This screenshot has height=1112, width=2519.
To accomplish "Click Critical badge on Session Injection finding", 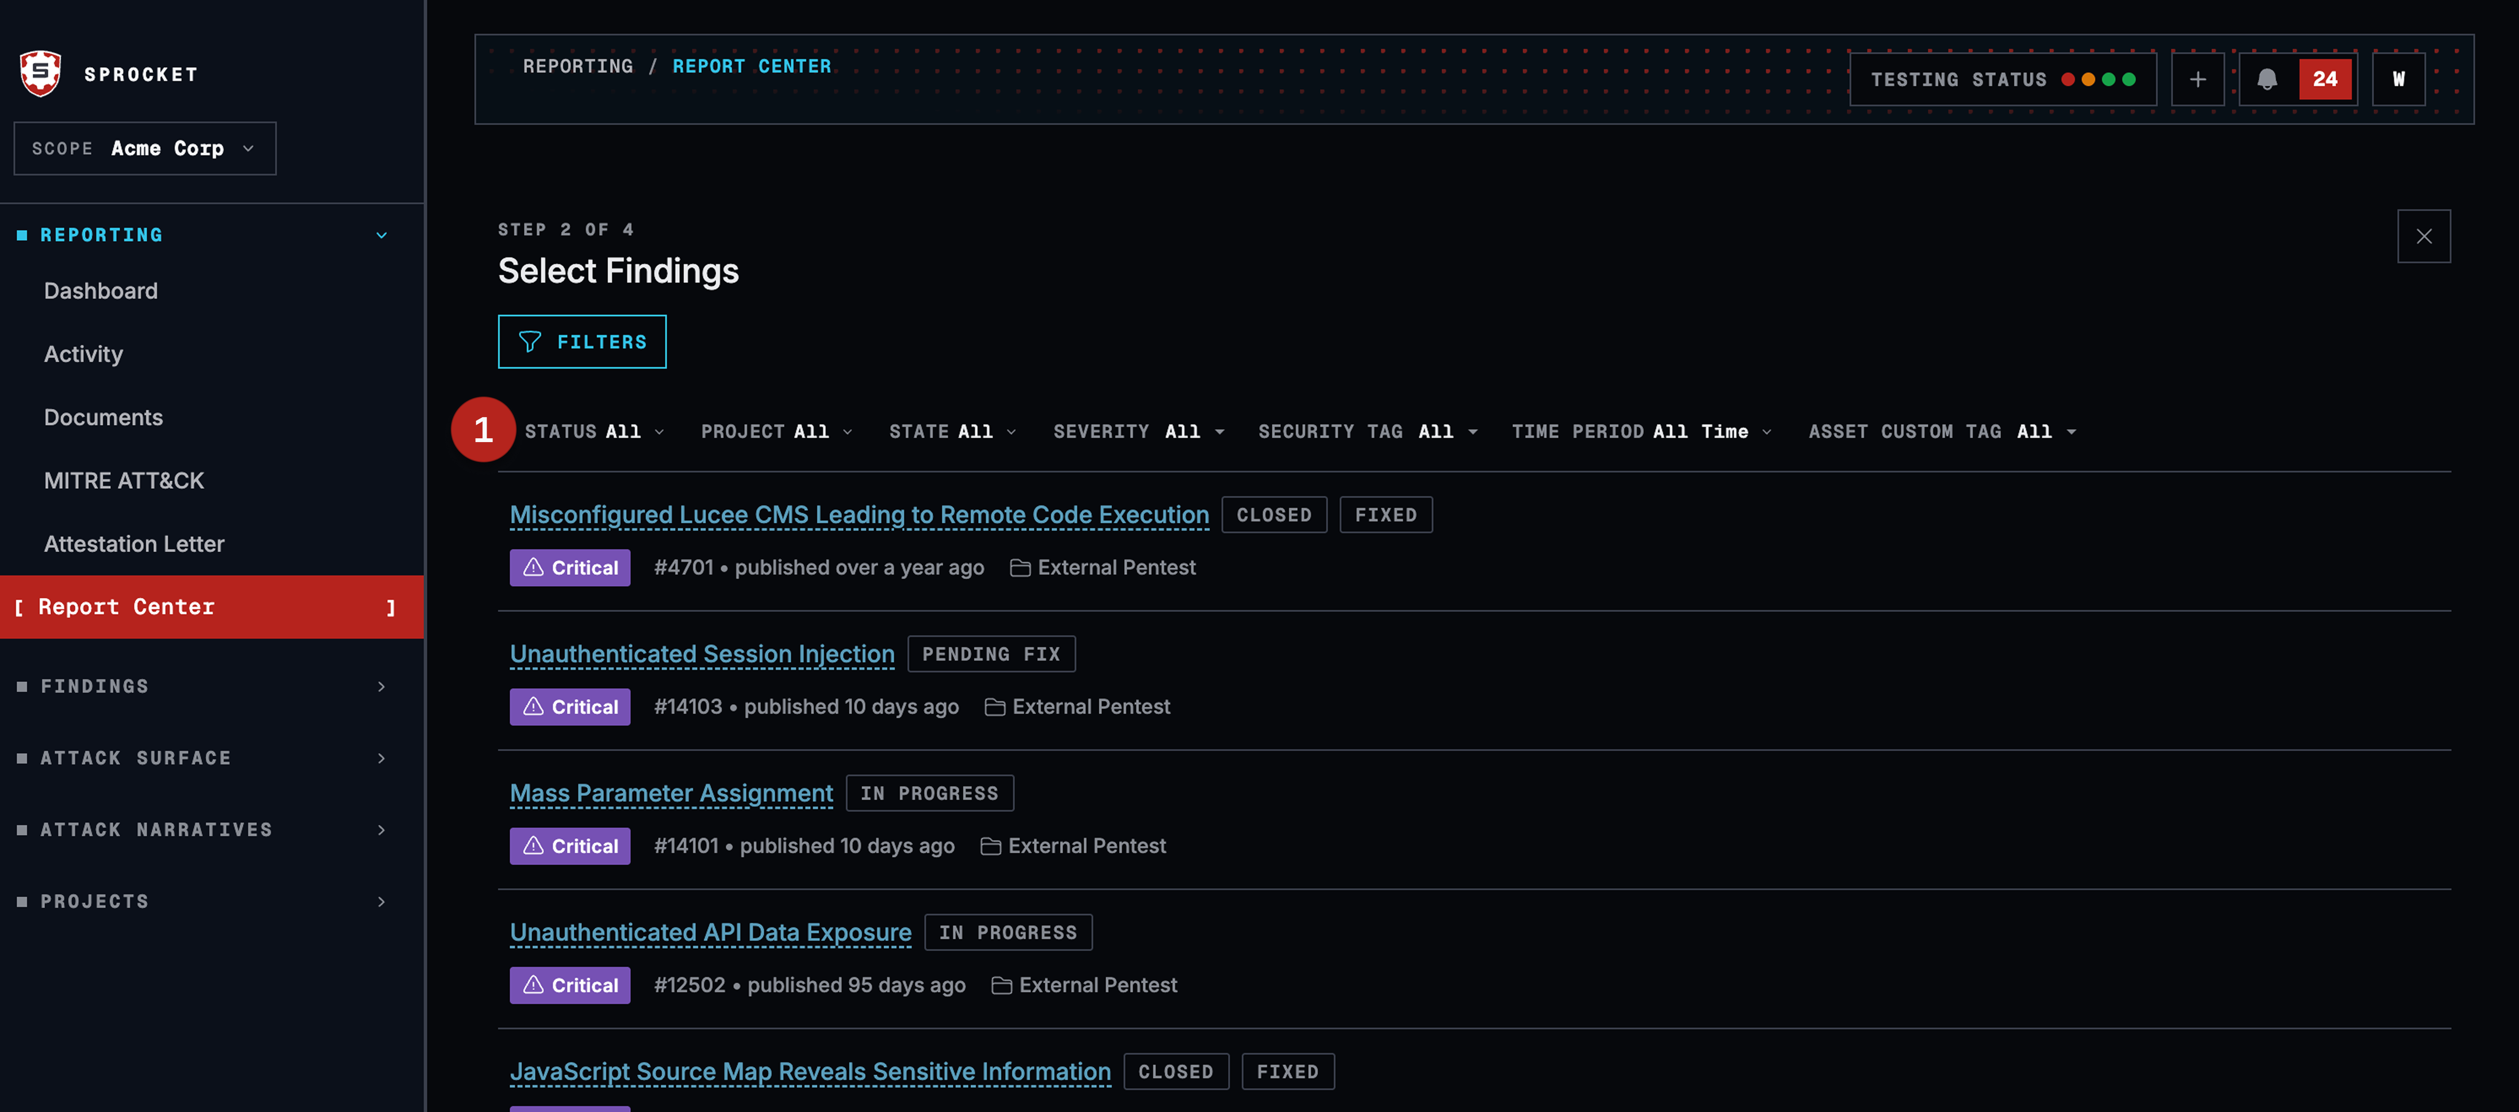I will click(x=570, y=707).
